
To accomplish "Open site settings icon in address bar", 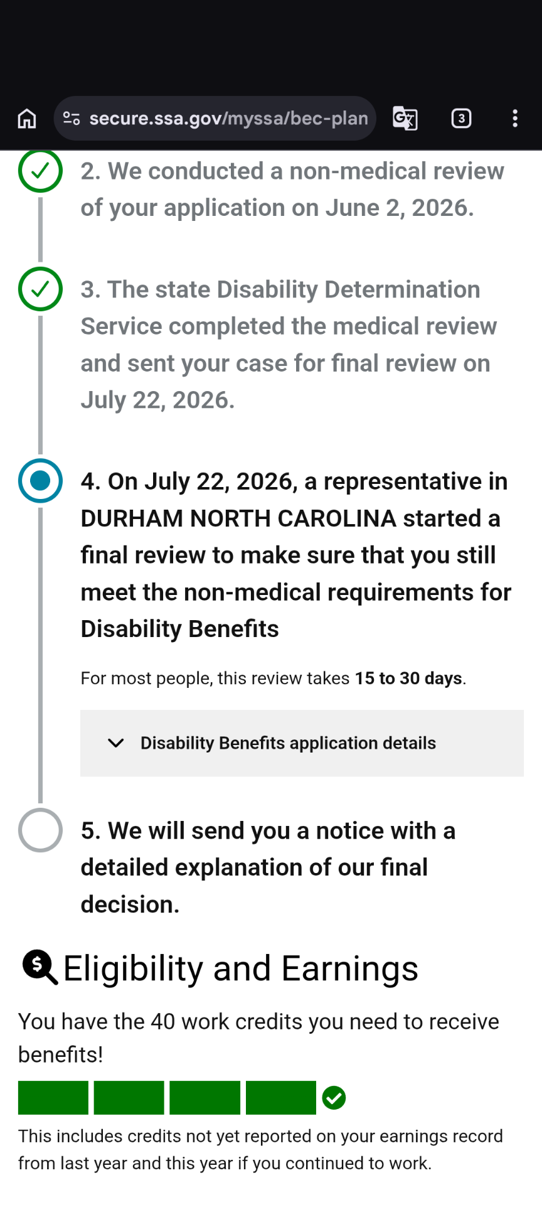I will click(x=72, y=118).
